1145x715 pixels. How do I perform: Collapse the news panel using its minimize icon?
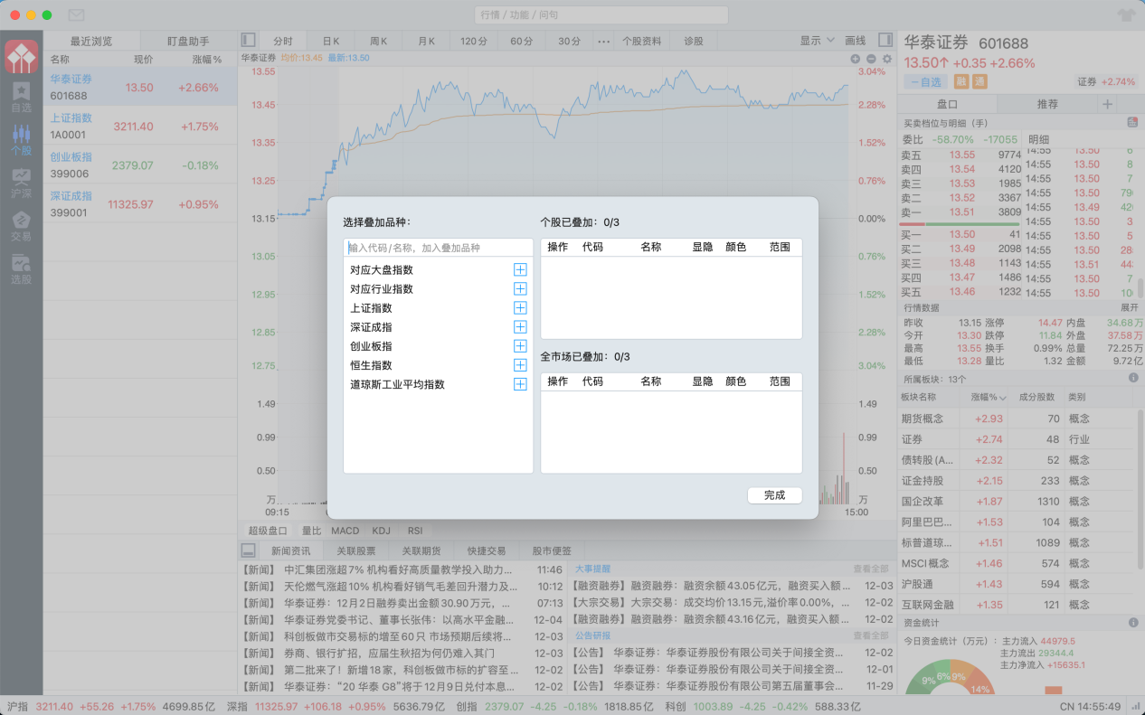pyautogui.click(x=248, y=550)
